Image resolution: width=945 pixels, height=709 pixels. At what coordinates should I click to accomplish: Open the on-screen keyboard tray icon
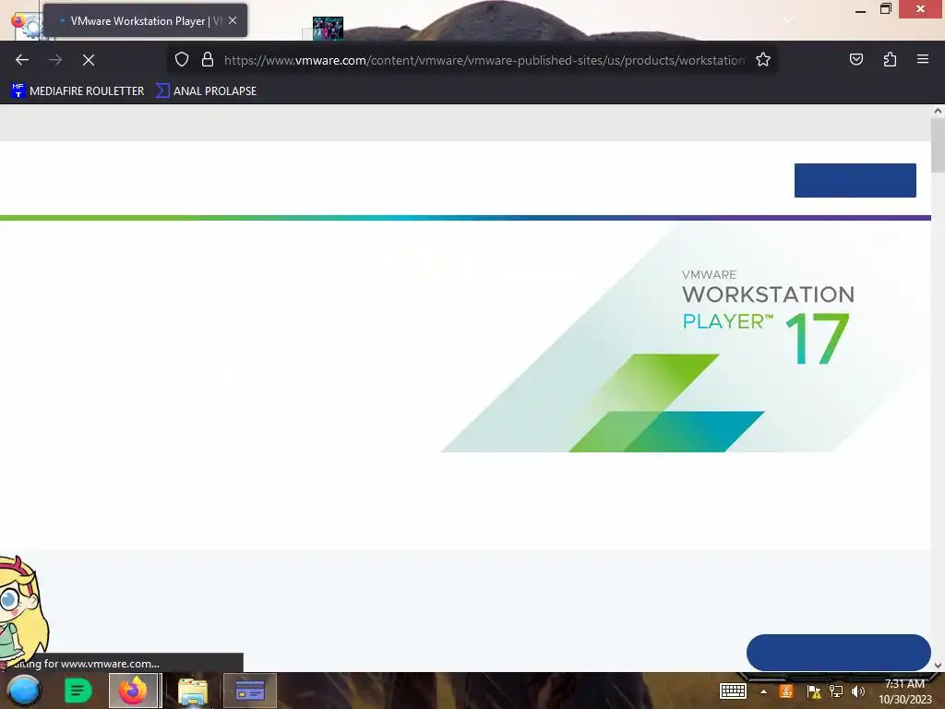point(733,691)
